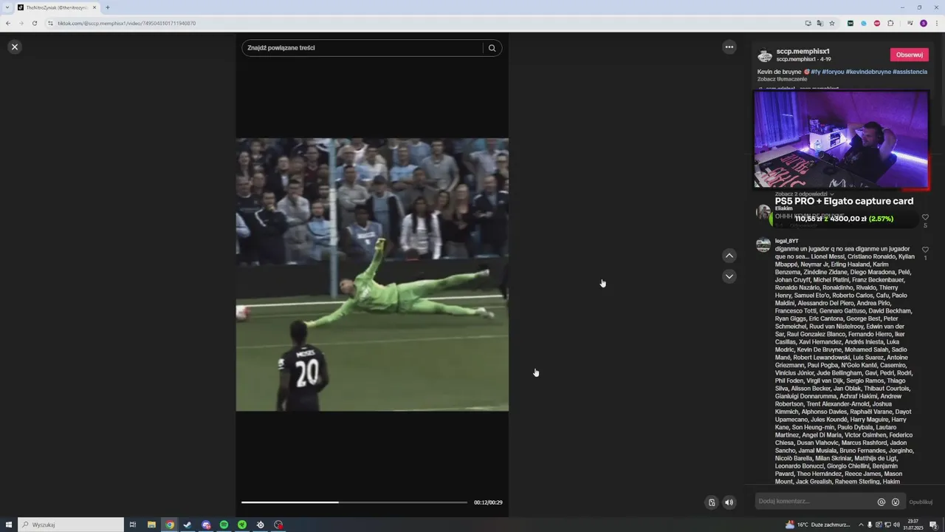The height and width of the screenshot is (532, 945).
Task: Go to previous video with up arrow
Action: click(x=729, y=256)
